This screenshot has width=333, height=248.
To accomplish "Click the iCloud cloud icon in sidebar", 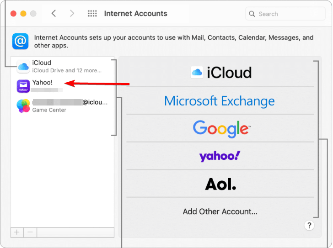I will coord(23,67).
